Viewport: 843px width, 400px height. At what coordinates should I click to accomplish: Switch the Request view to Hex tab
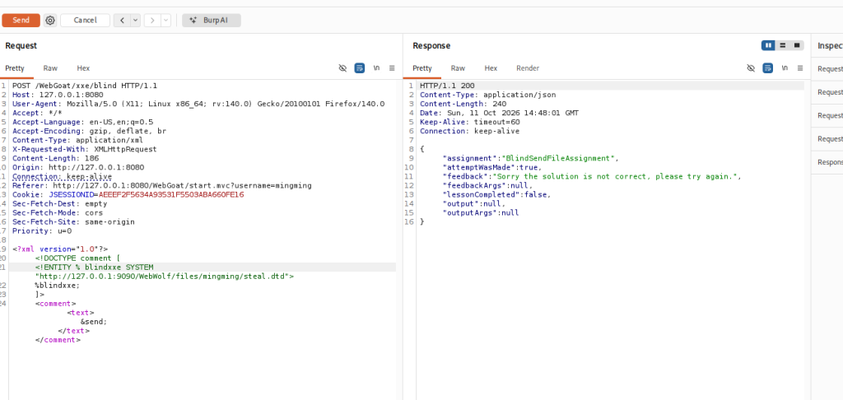tap(83, 68)
